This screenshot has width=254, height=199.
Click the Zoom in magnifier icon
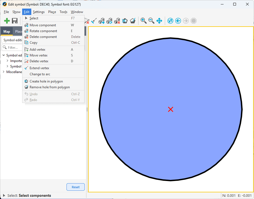click(x=143, y=21)
